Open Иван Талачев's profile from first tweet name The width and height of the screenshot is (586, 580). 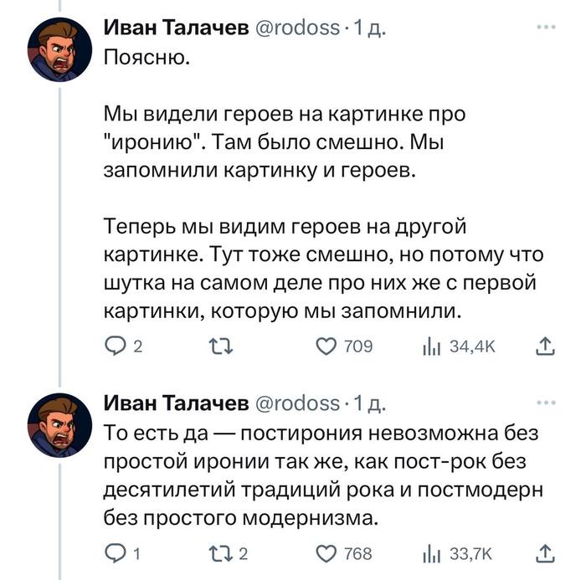pyautogui.click(x=176, y=28)
